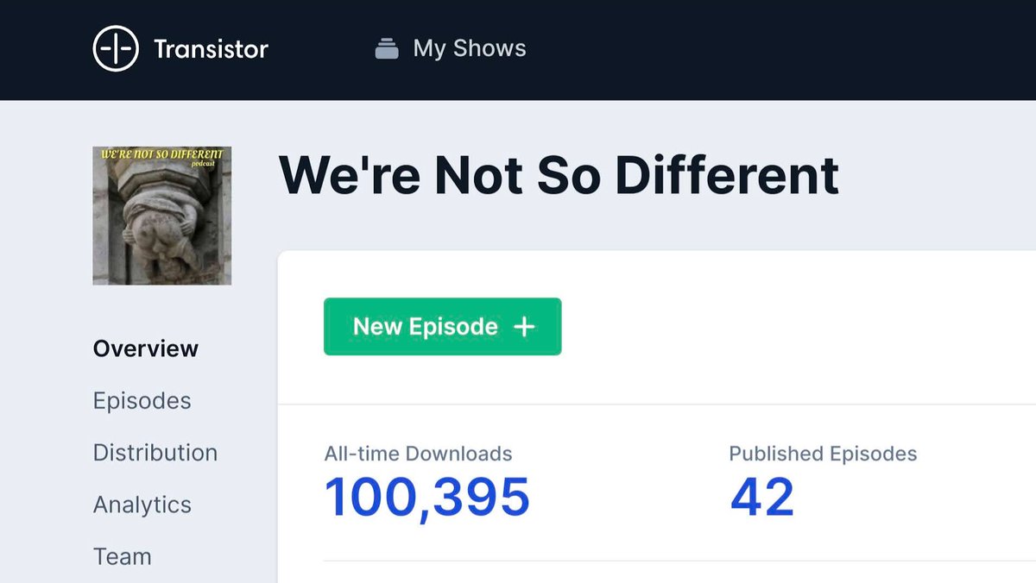Click the stacked layers icon beside My Shows
This screenshot has height=583, width=1036.
[387, 49]
